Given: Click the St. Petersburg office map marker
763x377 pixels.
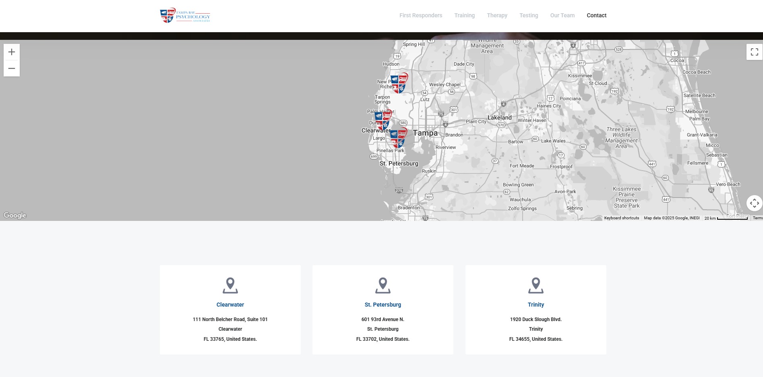Looking at the screenshot, I should click(398, 138).
